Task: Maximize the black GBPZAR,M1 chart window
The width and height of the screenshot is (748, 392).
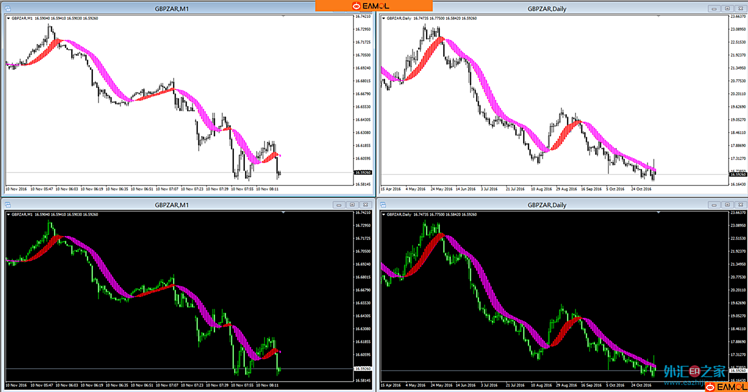Action: pos(352,205)
